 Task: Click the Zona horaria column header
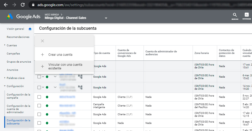click(202, 53)
